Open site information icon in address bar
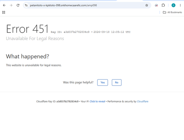The height and width of the screenshot is (140, 184). [26, 5]
